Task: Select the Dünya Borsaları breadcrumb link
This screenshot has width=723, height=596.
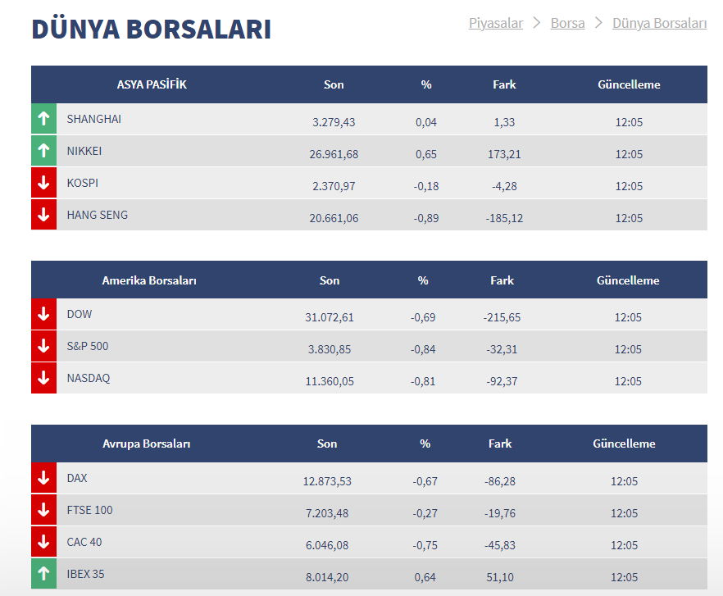Action: (x=659, y=23)
